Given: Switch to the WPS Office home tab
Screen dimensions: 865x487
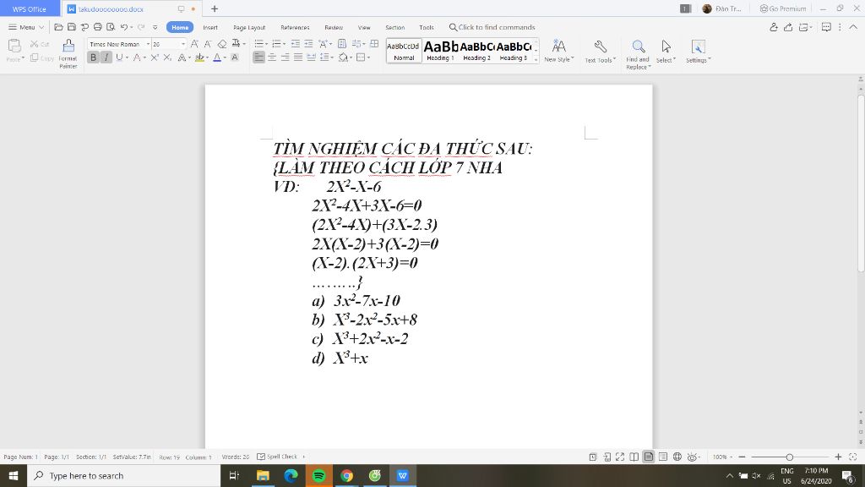Looking at the screenshot, I should [30, 8].
